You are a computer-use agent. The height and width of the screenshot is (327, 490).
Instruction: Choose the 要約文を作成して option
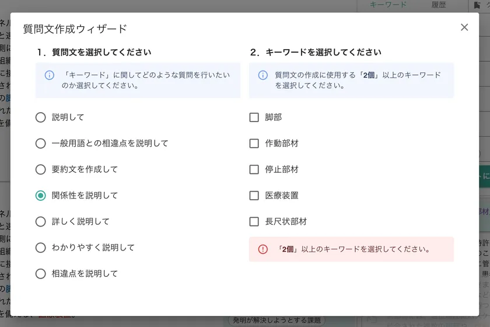[x=40, y=169]
